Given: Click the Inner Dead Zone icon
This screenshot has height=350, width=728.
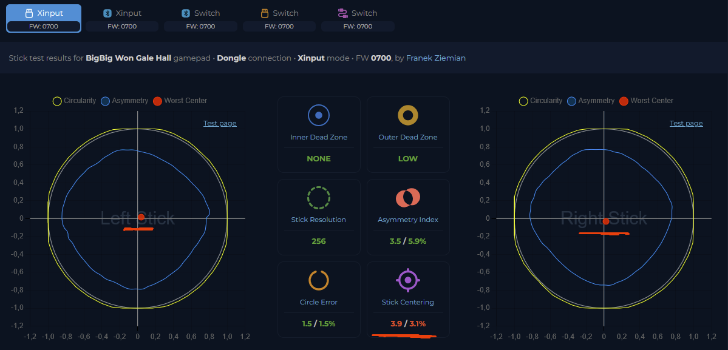Looking at the screenshot, I should tap(319, 115).
